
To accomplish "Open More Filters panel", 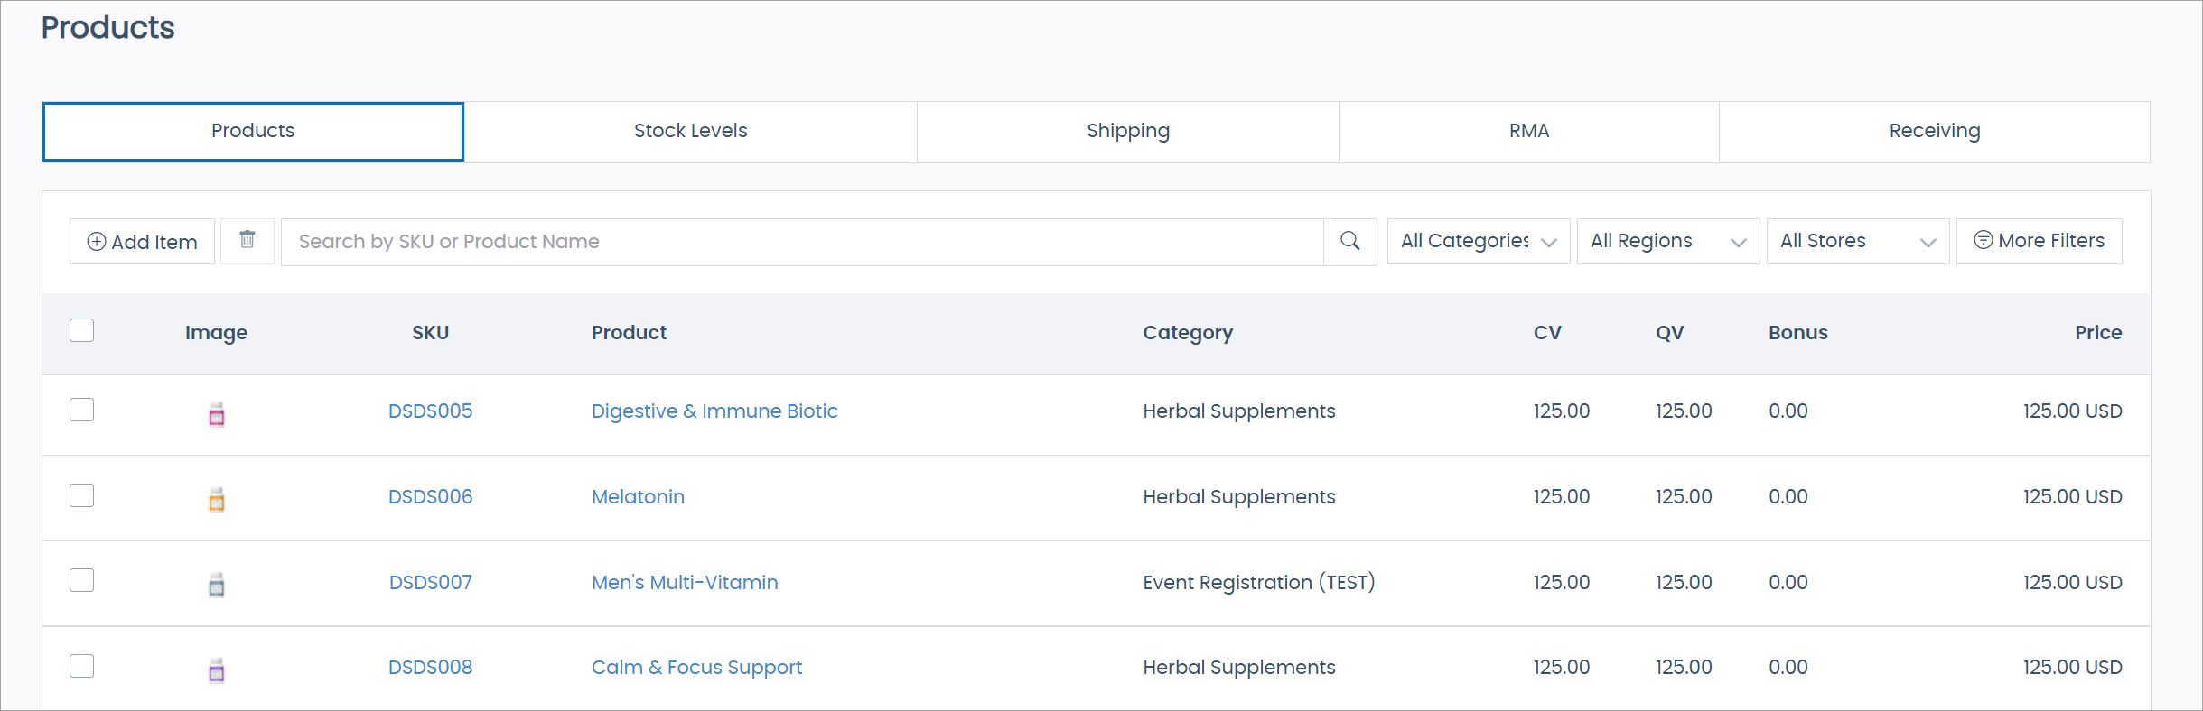I will 2039,241.
